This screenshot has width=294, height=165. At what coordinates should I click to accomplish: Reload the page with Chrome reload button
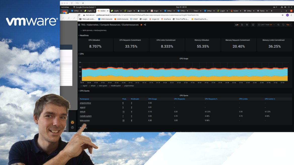79,15
